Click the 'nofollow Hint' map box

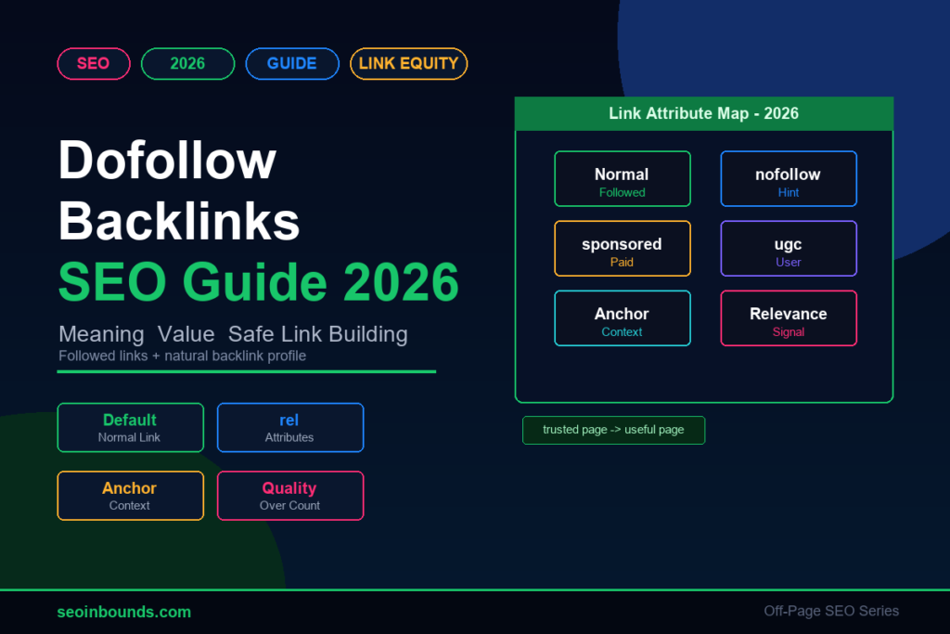pos(789,179)
